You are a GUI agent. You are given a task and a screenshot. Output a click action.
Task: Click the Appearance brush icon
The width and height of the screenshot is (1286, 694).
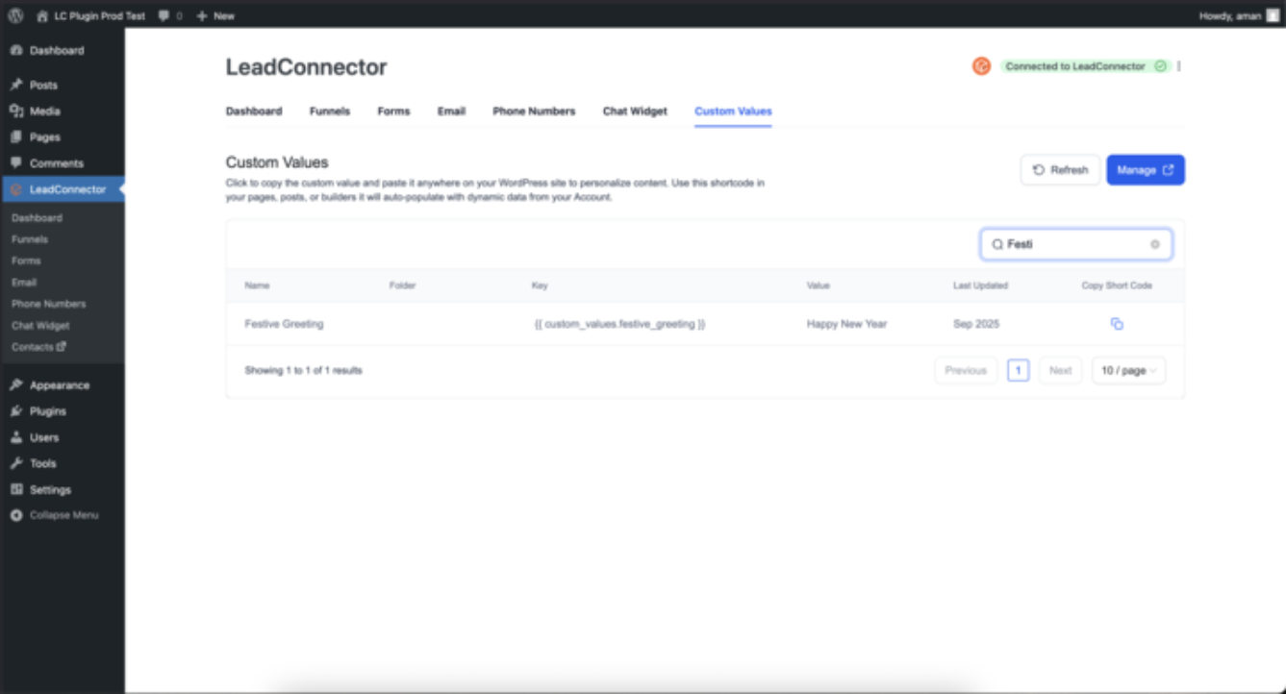pos(16,384)
